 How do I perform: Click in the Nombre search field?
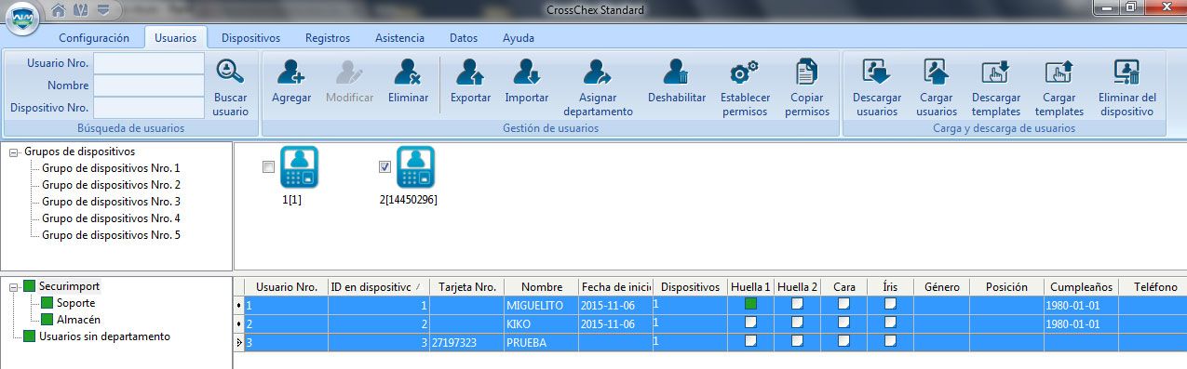148,86
